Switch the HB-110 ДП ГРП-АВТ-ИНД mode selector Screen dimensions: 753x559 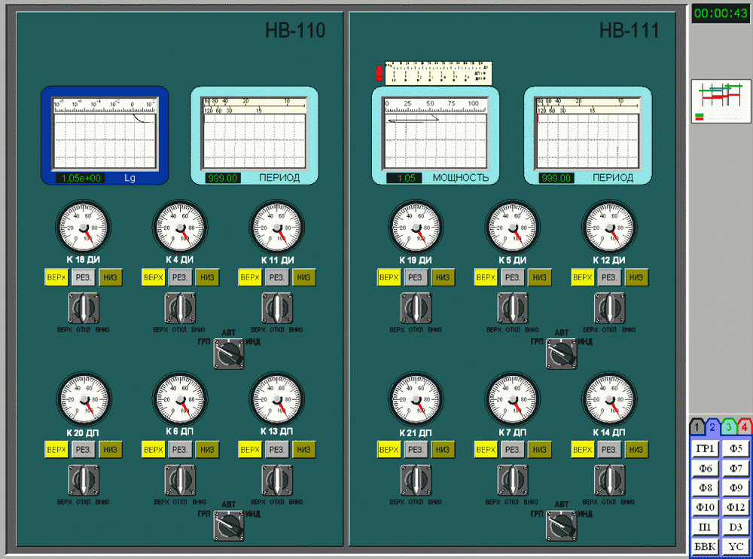coord(229,526)
